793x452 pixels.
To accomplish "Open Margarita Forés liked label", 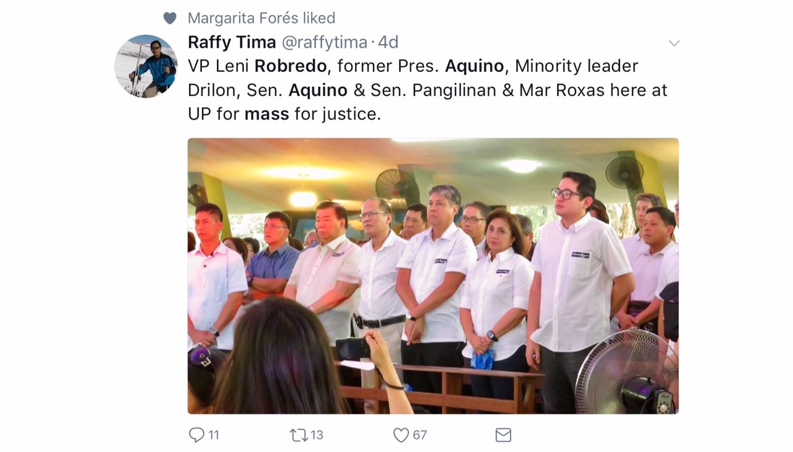I will [261, 18].
